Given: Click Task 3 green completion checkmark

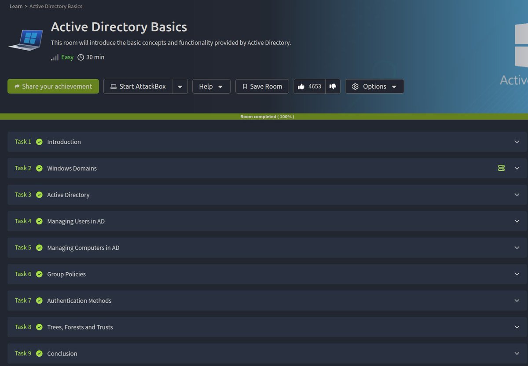Looking at the screenshot, I should (x=39, y=194).
